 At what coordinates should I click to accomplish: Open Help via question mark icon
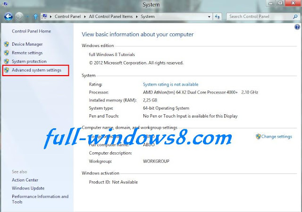tap(297, 27)
